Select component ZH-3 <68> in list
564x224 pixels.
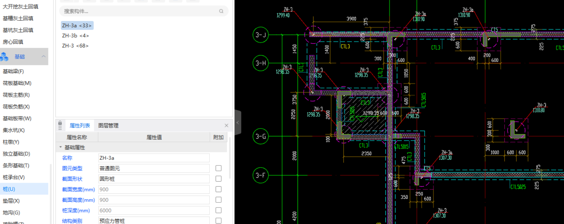point(75,46)
